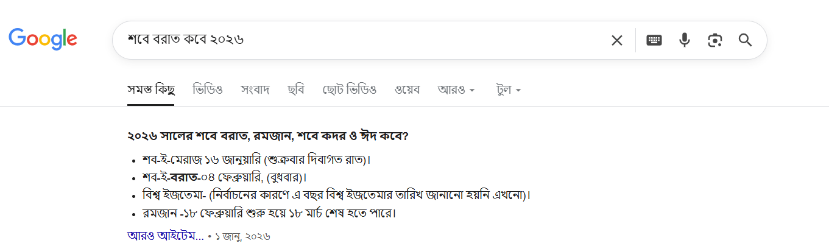Click the শব-ই-মেরাজ ১৬ জানুয়ারি list item
The image size is (829, 246).
256,160
